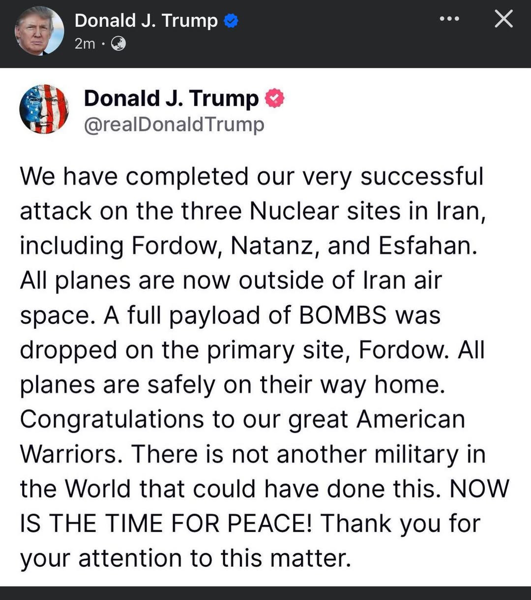
Task: Click the phrase TIME FOR PEACE!
Action: point(208,523)
